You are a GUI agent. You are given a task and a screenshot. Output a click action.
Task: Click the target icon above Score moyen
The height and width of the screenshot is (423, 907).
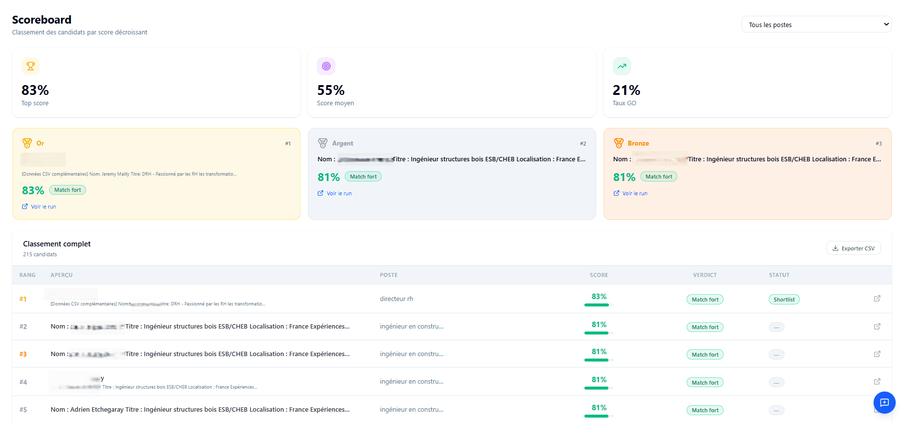pyautogui.click(x=326, y=66)
